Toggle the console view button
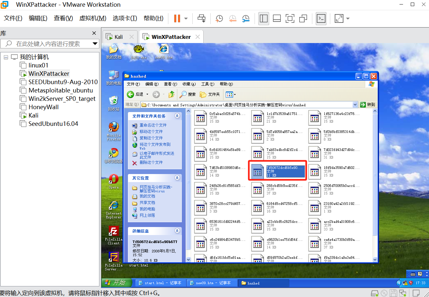The image size is (429, 297). 321,18
